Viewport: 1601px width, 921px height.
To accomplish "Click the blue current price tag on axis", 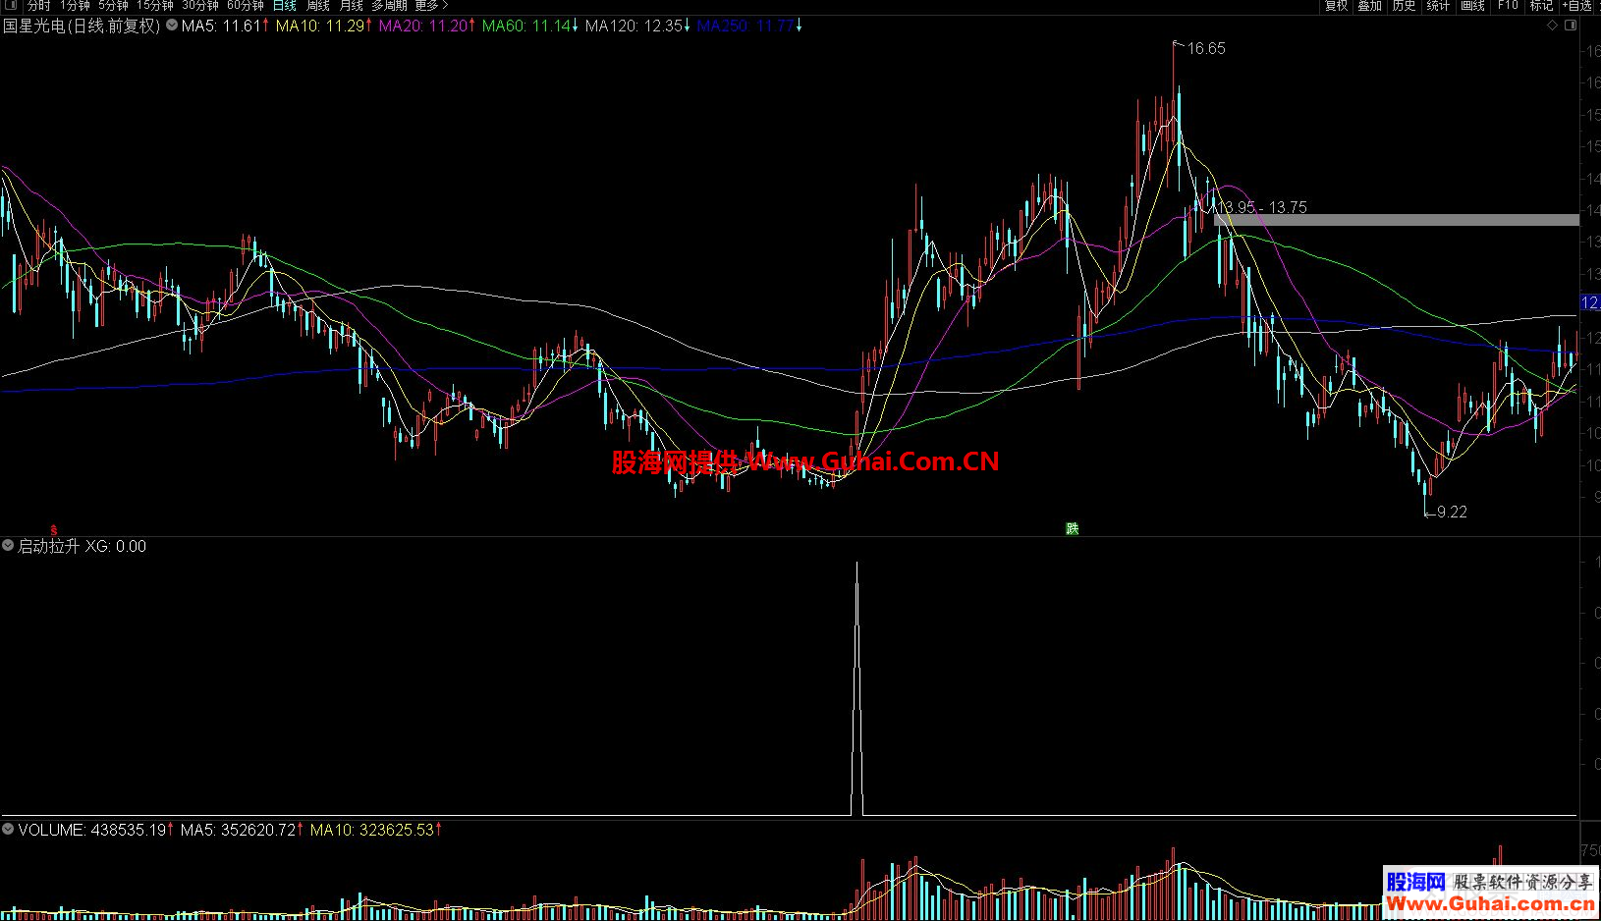I will tap(1590, 302).
